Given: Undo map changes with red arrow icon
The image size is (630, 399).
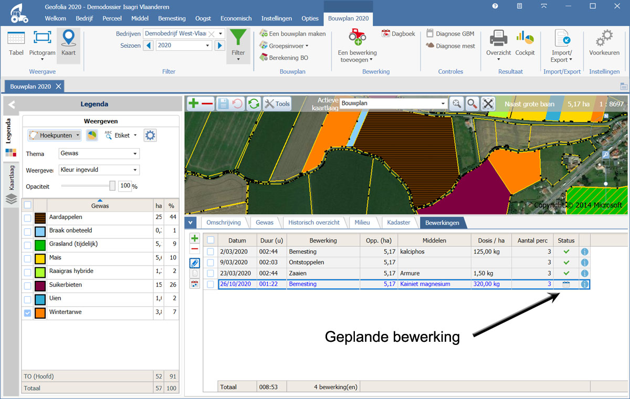Looking at the screenshot, I should pos(237,103).
